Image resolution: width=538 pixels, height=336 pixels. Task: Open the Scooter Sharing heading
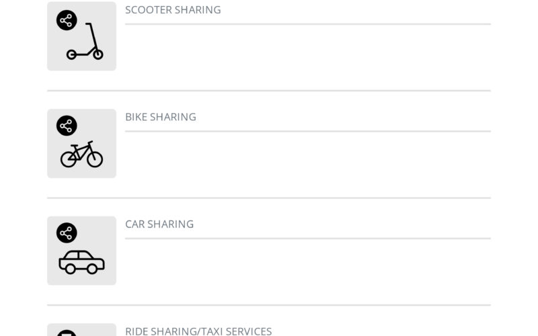173,10
